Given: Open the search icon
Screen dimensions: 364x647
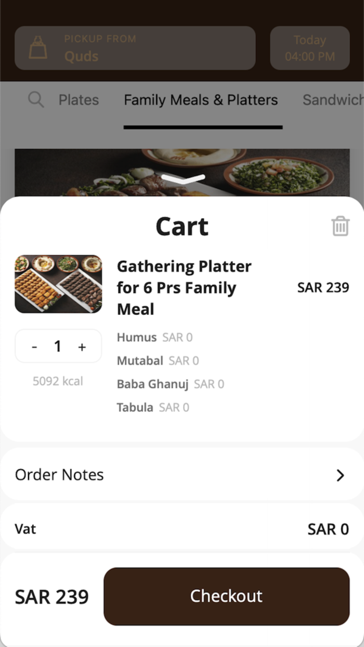Looking at the screenshot, I should [x=35, y=99].
